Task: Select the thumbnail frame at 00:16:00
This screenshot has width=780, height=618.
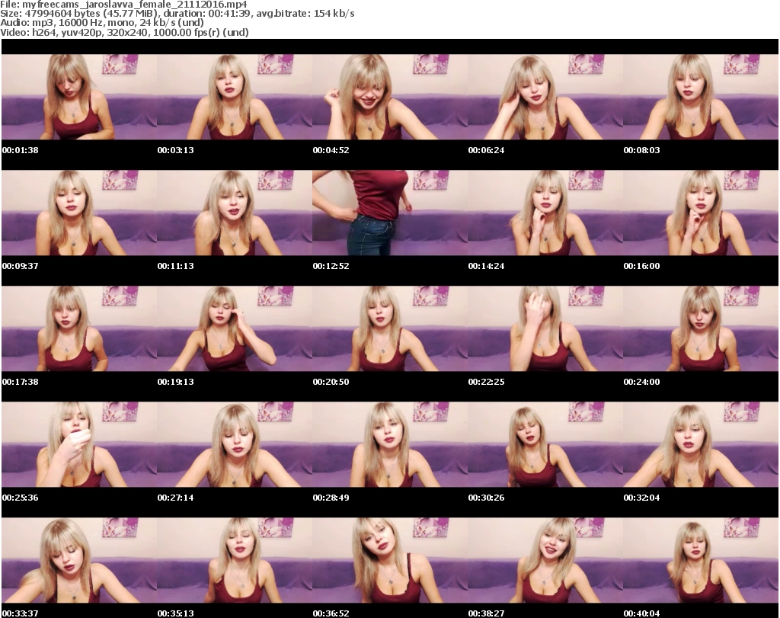Action: pos(701,213)
